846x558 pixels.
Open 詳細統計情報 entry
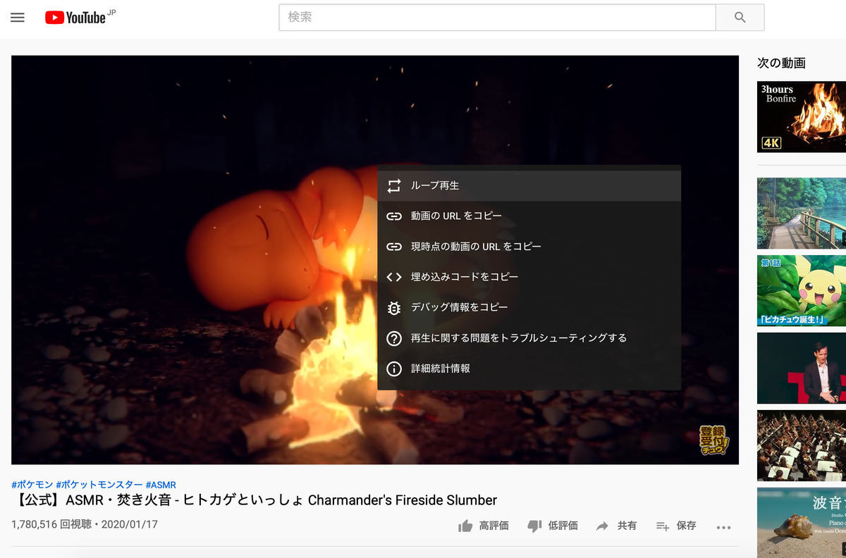(529, 368)
